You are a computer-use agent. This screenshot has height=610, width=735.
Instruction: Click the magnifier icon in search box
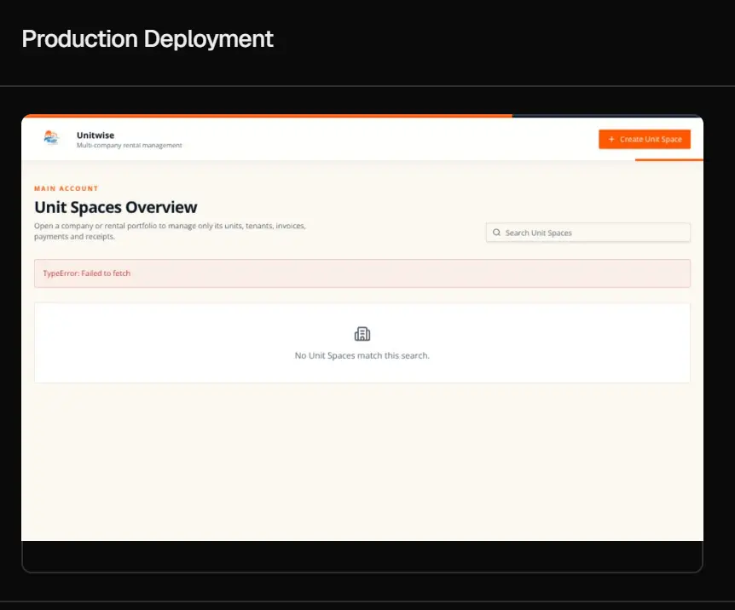[x=496, y=233]
